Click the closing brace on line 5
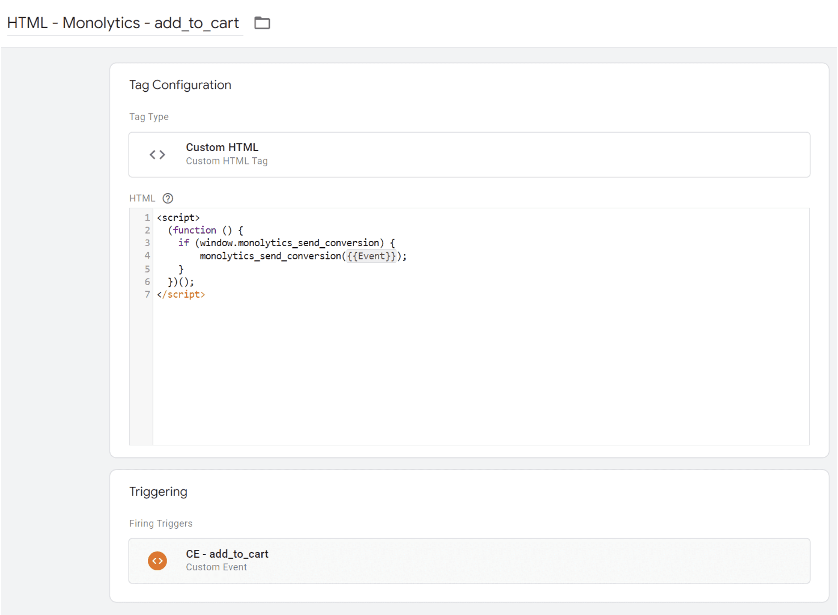Screen dimensions: 838x615 pyautogui.click(x=181, y=269)
